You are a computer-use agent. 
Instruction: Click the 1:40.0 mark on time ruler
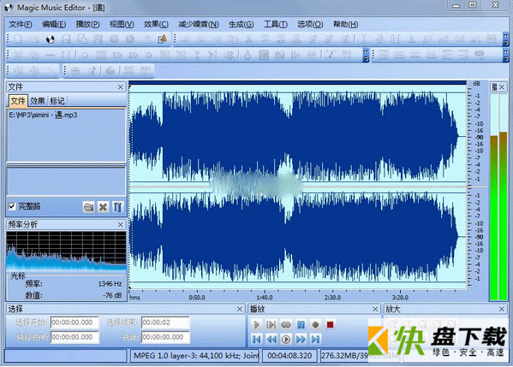[x=265, y=298]
